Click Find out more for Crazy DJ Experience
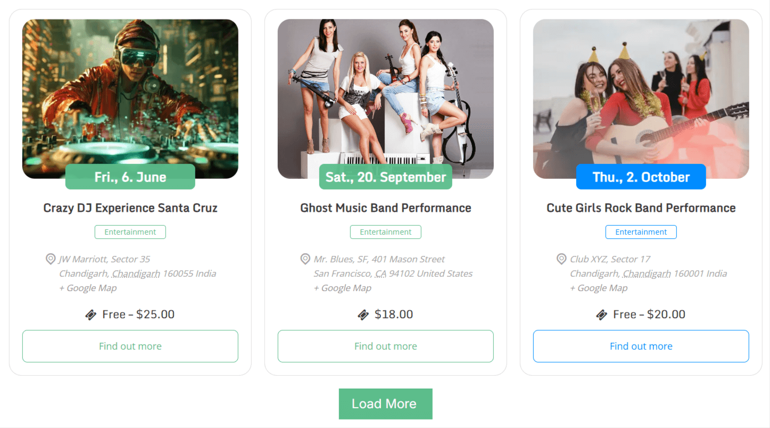 pyautogui.click(x=130, y=346)
